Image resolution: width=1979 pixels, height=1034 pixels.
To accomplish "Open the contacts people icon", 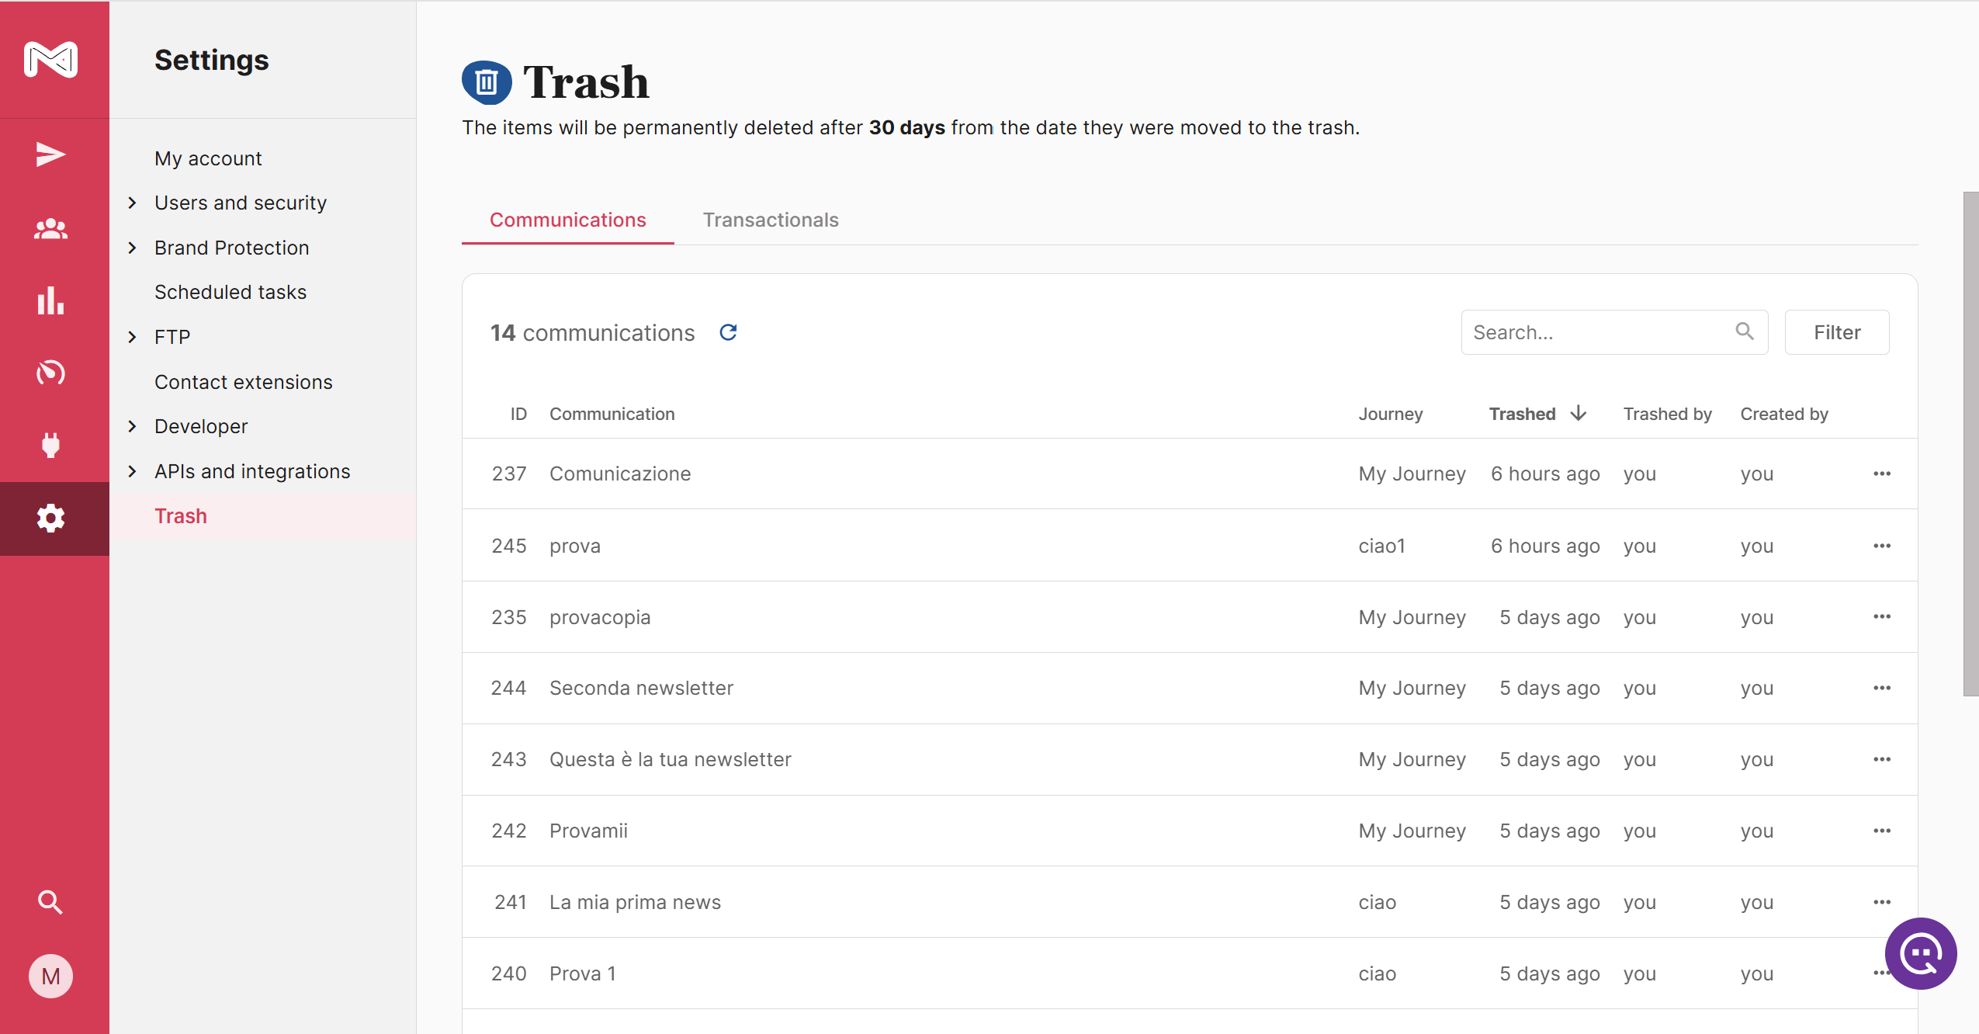I will tap(50, 229).
